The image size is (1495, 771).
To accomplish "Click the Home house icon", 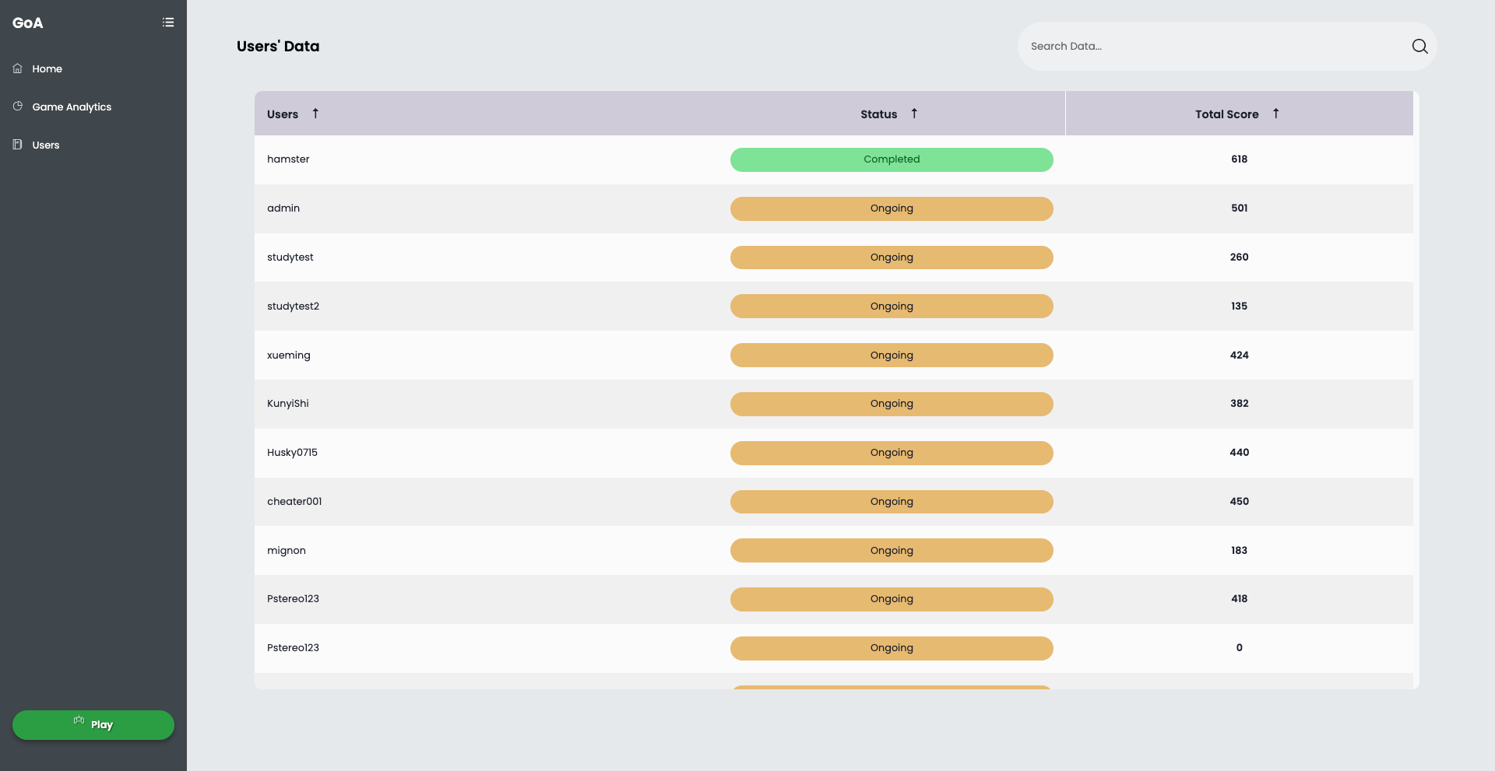I will 18,68.
